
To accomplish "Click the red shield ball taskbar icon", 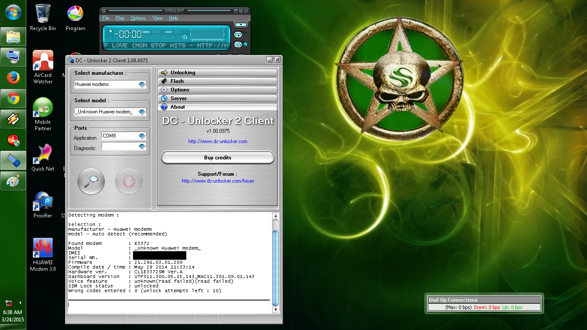I will [x=13, y=140].
